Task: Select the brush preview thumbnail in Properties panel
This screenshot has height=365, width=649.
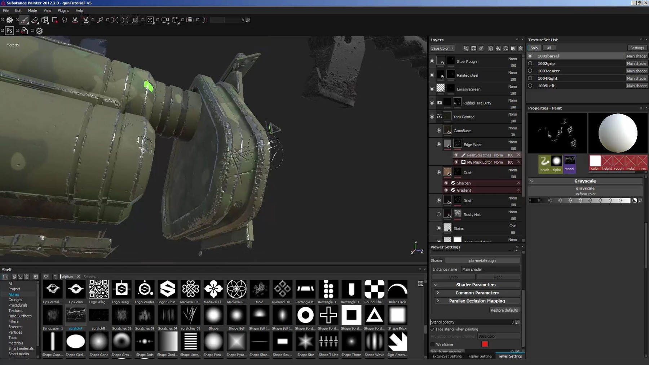Action: point(545,162)
